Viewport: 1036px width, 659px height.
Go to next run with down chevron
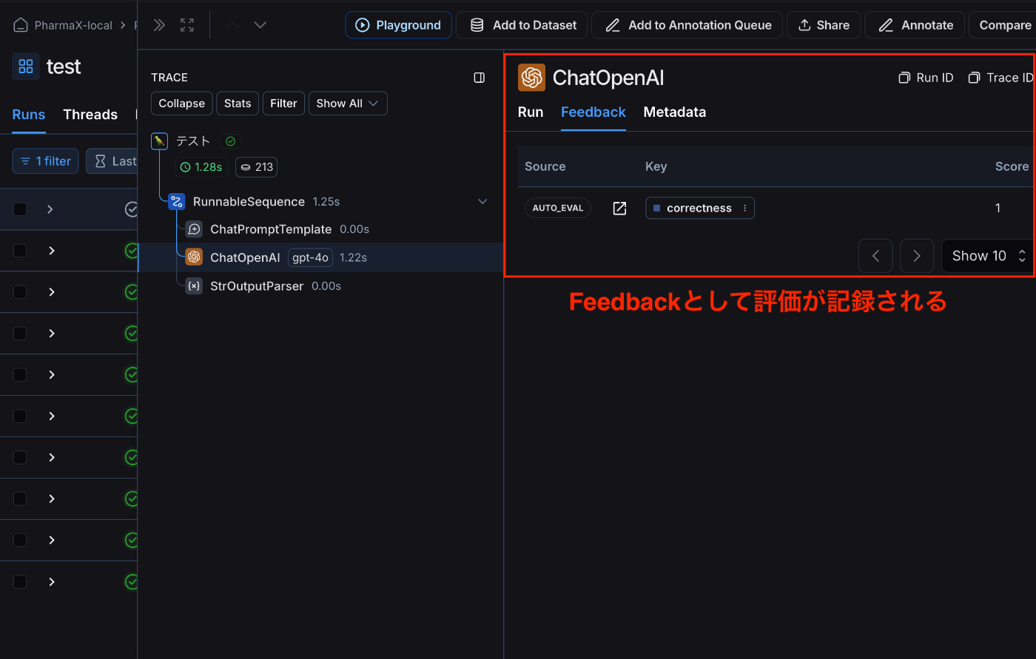(x=260, y=25)
